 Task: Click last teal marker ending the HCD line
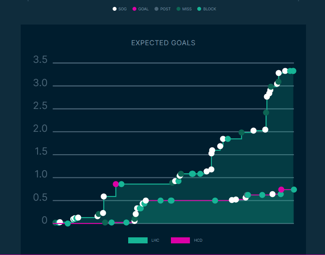point(294,190)
